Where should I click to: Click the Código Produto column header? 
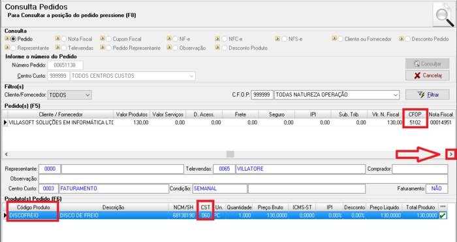coord(33,207)
